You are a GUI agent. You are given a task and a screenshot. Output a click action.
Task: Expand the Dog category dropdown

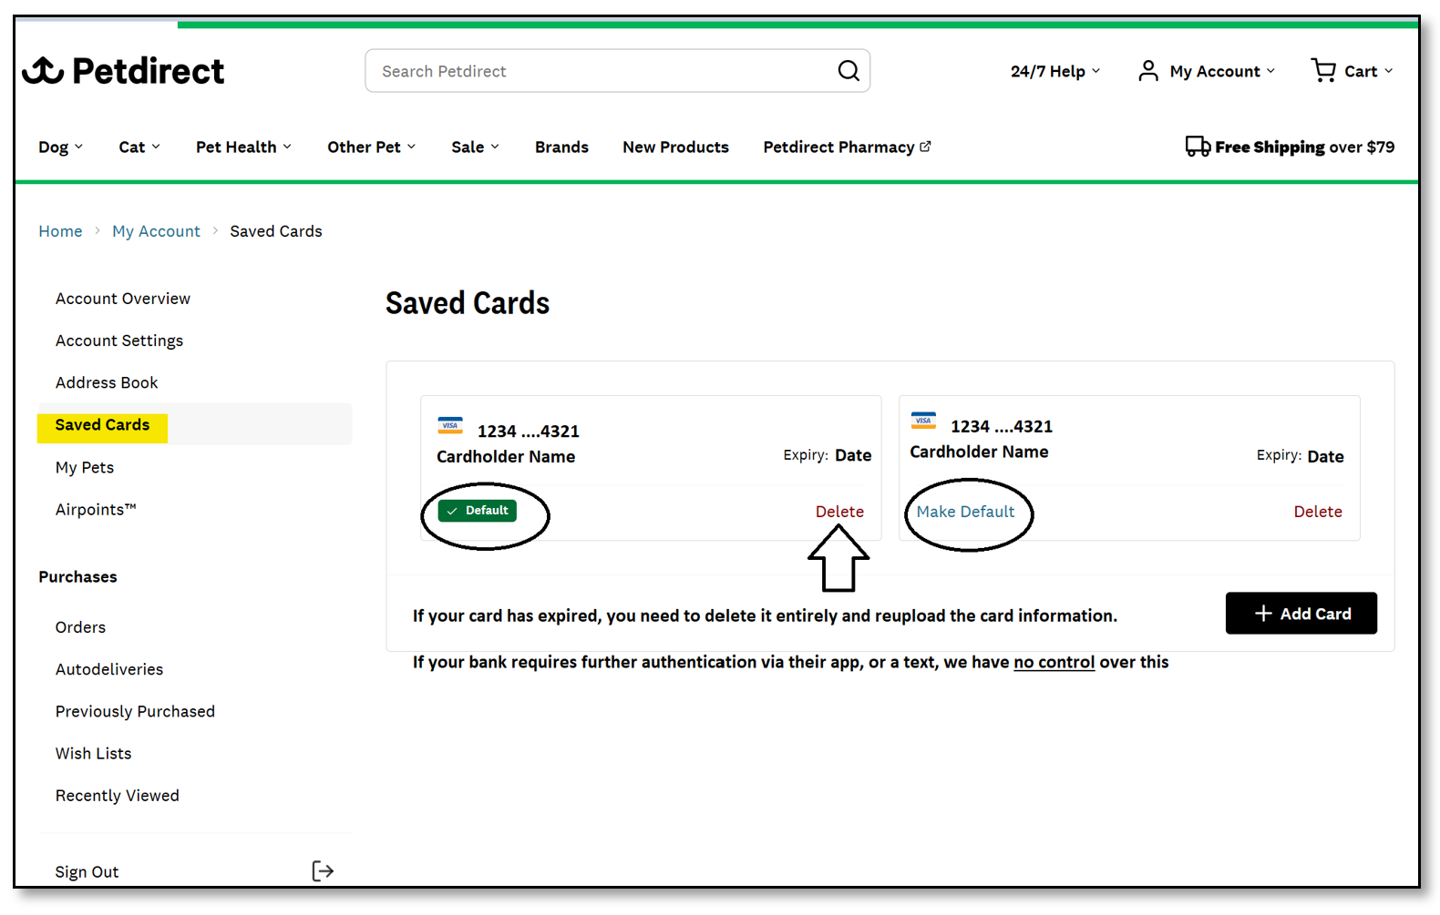[x=60, y=147]
